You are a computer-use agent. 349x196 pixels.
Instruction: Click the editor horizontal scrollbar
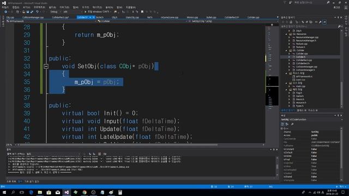tap(118, 145)
